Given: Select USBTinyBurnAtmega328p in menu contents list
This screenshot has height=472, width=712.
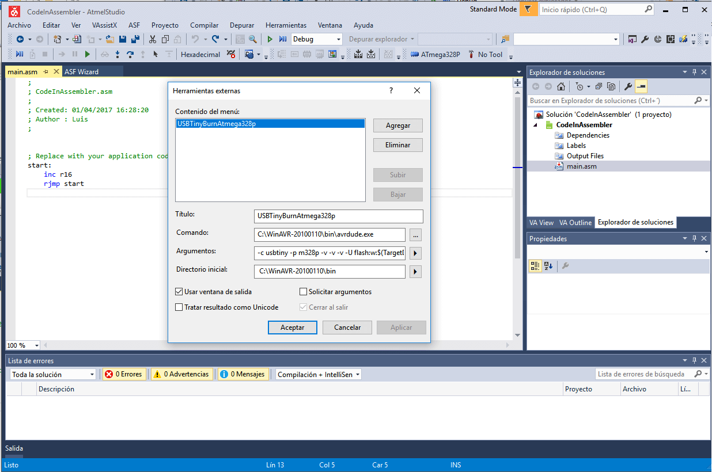Looking at the screenshot, I should [x=270, y=124].
